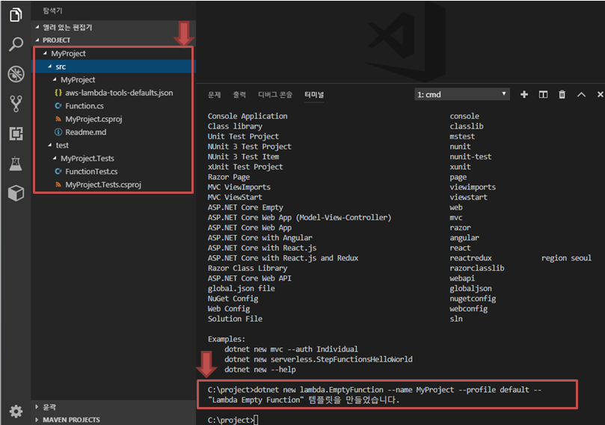Maximize the panel with the up-chevron icon
The width and height of the screenshot is (605, 425).
coord(581,94)
